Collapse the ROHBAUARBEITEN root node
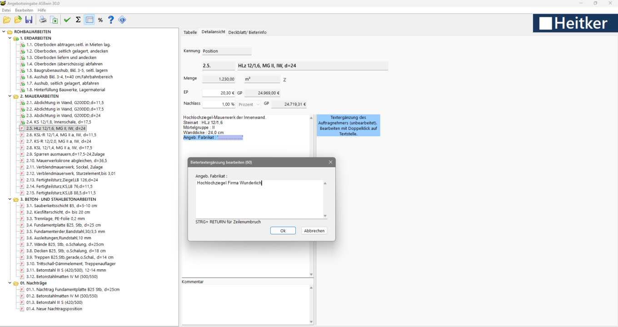 pyautogui.click(x=4, y=32)
